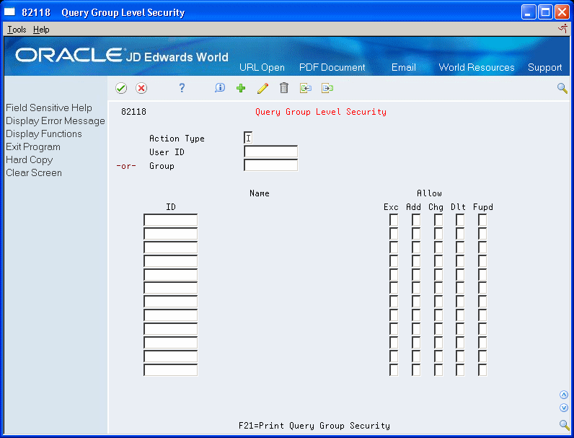Image resolution: width=574 pixels, height=438 pixels.
Task: Toggle Fupd box in first row
Action: coord(482,220)
